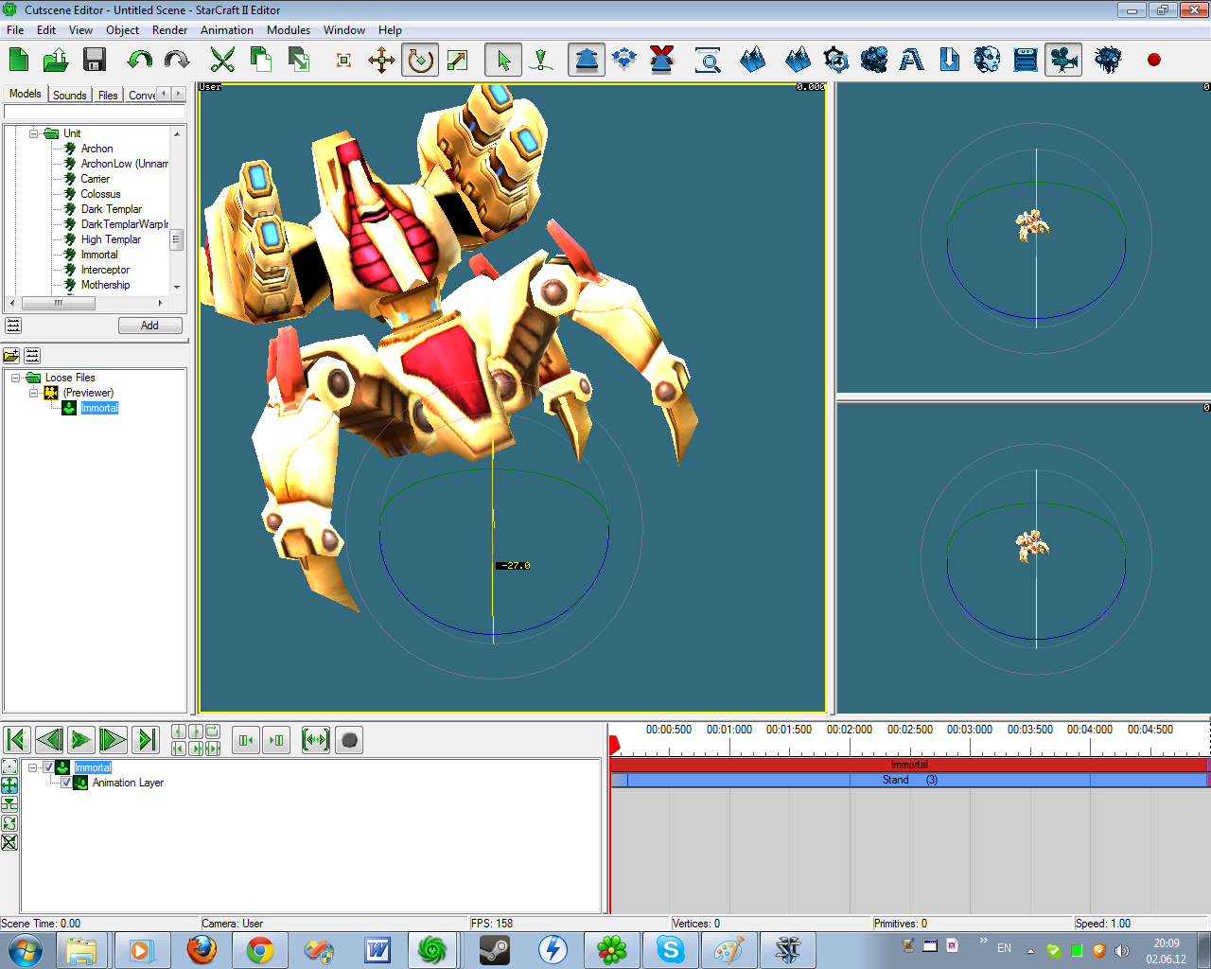Open the Render menu
Screen dimensions: 1211x969
[x=169, y=30]
